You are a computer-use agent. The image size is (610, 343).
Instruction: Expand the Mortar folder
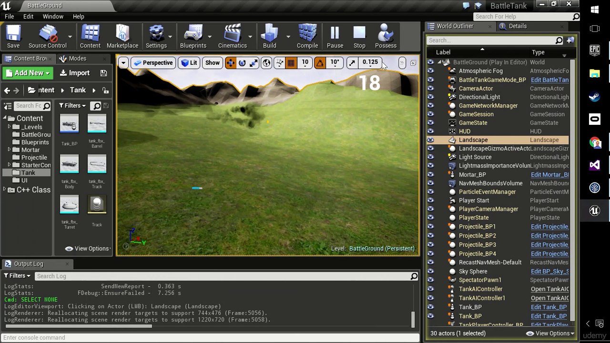9,150
